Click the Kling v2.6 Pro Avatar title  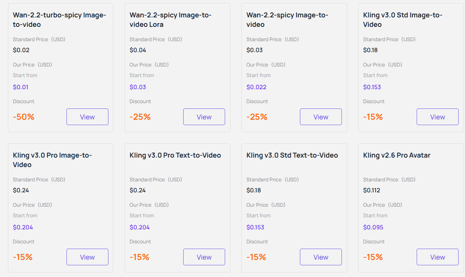point(397,155)
